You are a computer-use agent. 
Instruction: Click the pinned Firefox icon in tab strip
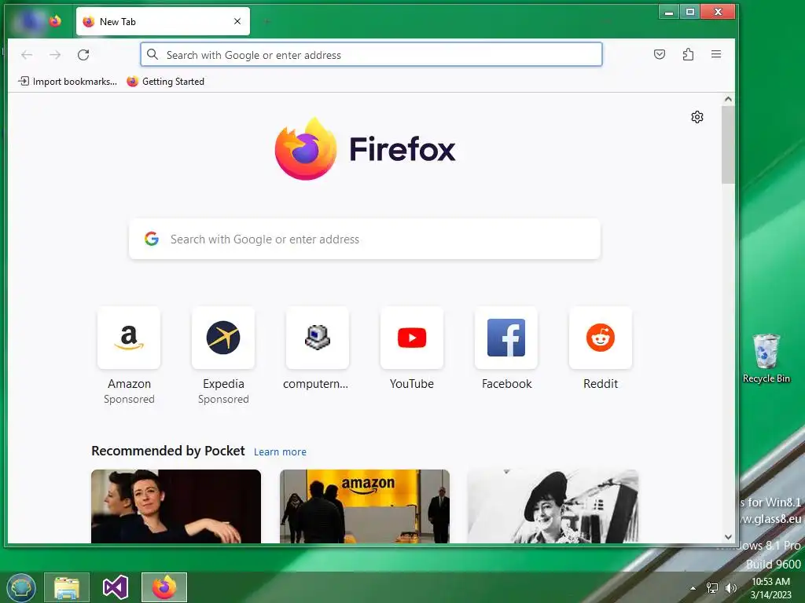(x=55, y=21)
